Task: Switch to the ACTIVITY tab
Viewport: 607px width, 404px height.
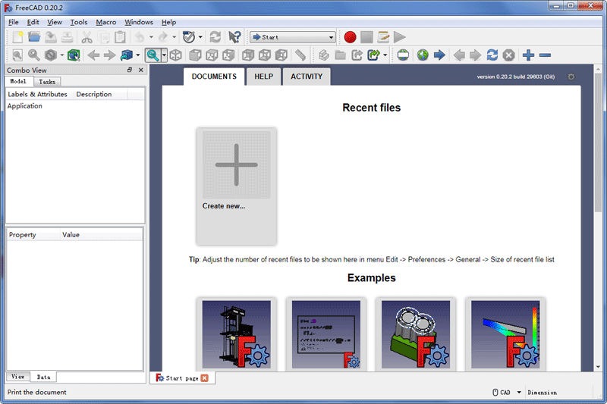Action: coord(307,77)
